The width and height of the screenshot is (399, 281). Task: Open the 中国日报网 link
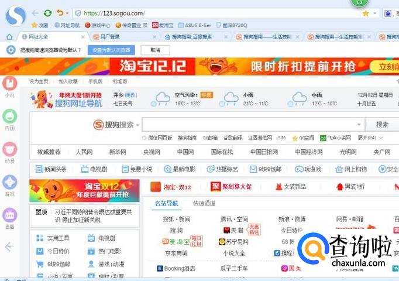tap(264, 152)
